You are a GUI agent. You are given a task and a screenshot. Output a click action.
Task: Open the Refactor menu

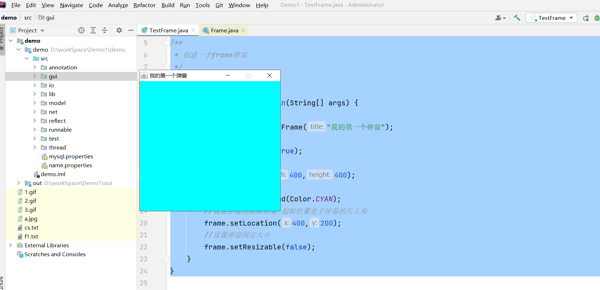pos(144,5)
